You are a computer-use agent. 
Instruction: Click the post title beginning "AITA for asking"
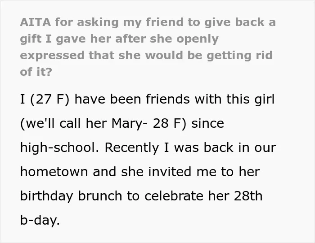point(148,47)
